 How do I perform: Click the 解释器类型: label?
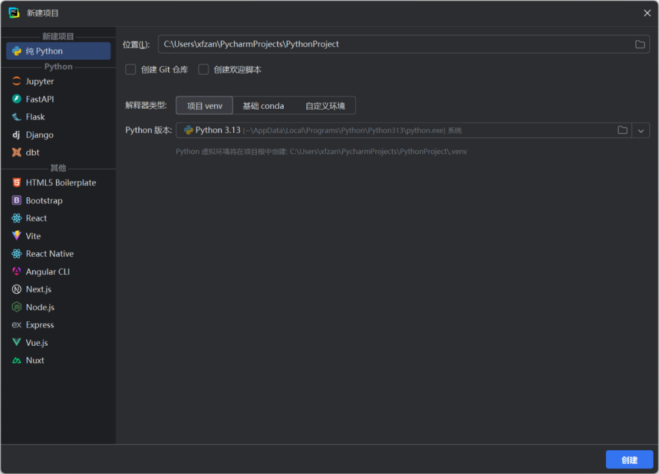pos(146,105)
